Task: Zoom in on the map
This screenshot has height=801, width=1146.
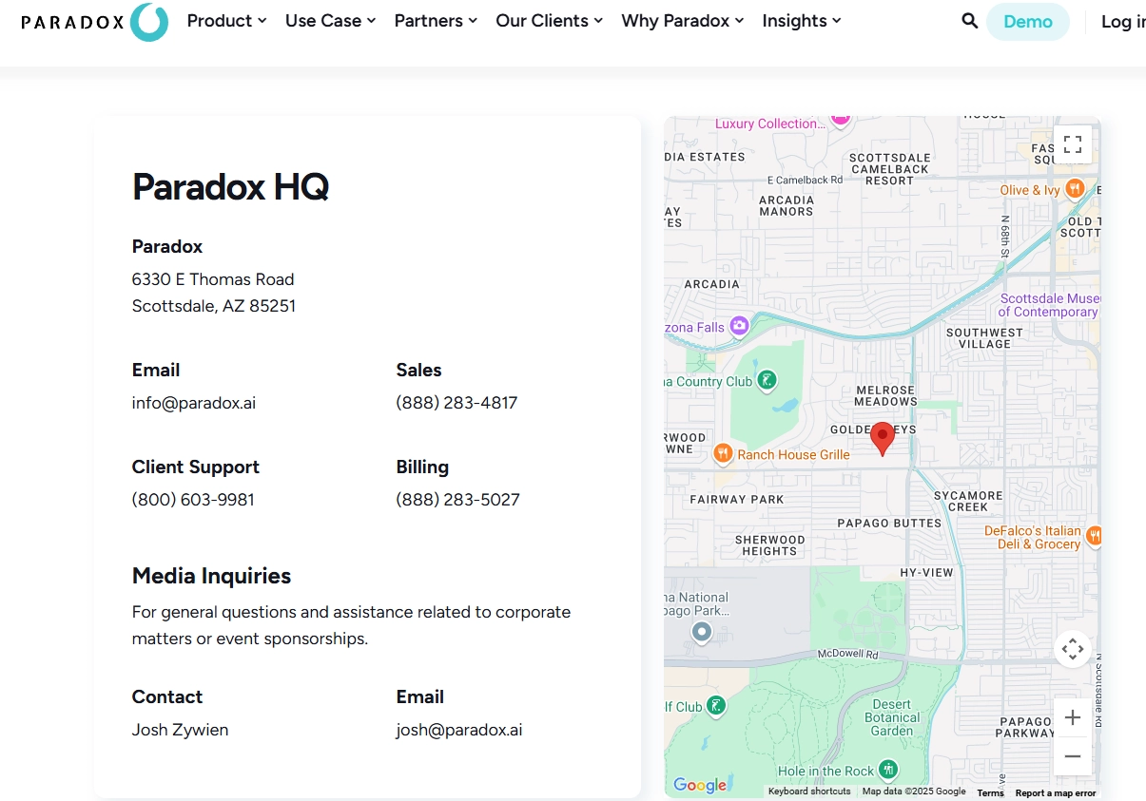Action: [x=1073, y=717]
